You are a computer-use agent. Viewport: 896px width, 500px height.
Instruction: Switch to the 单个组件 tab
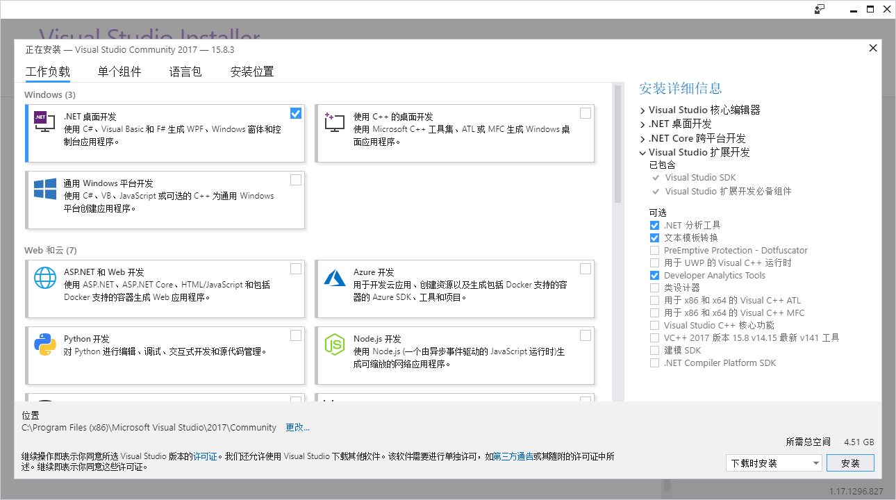119,72
